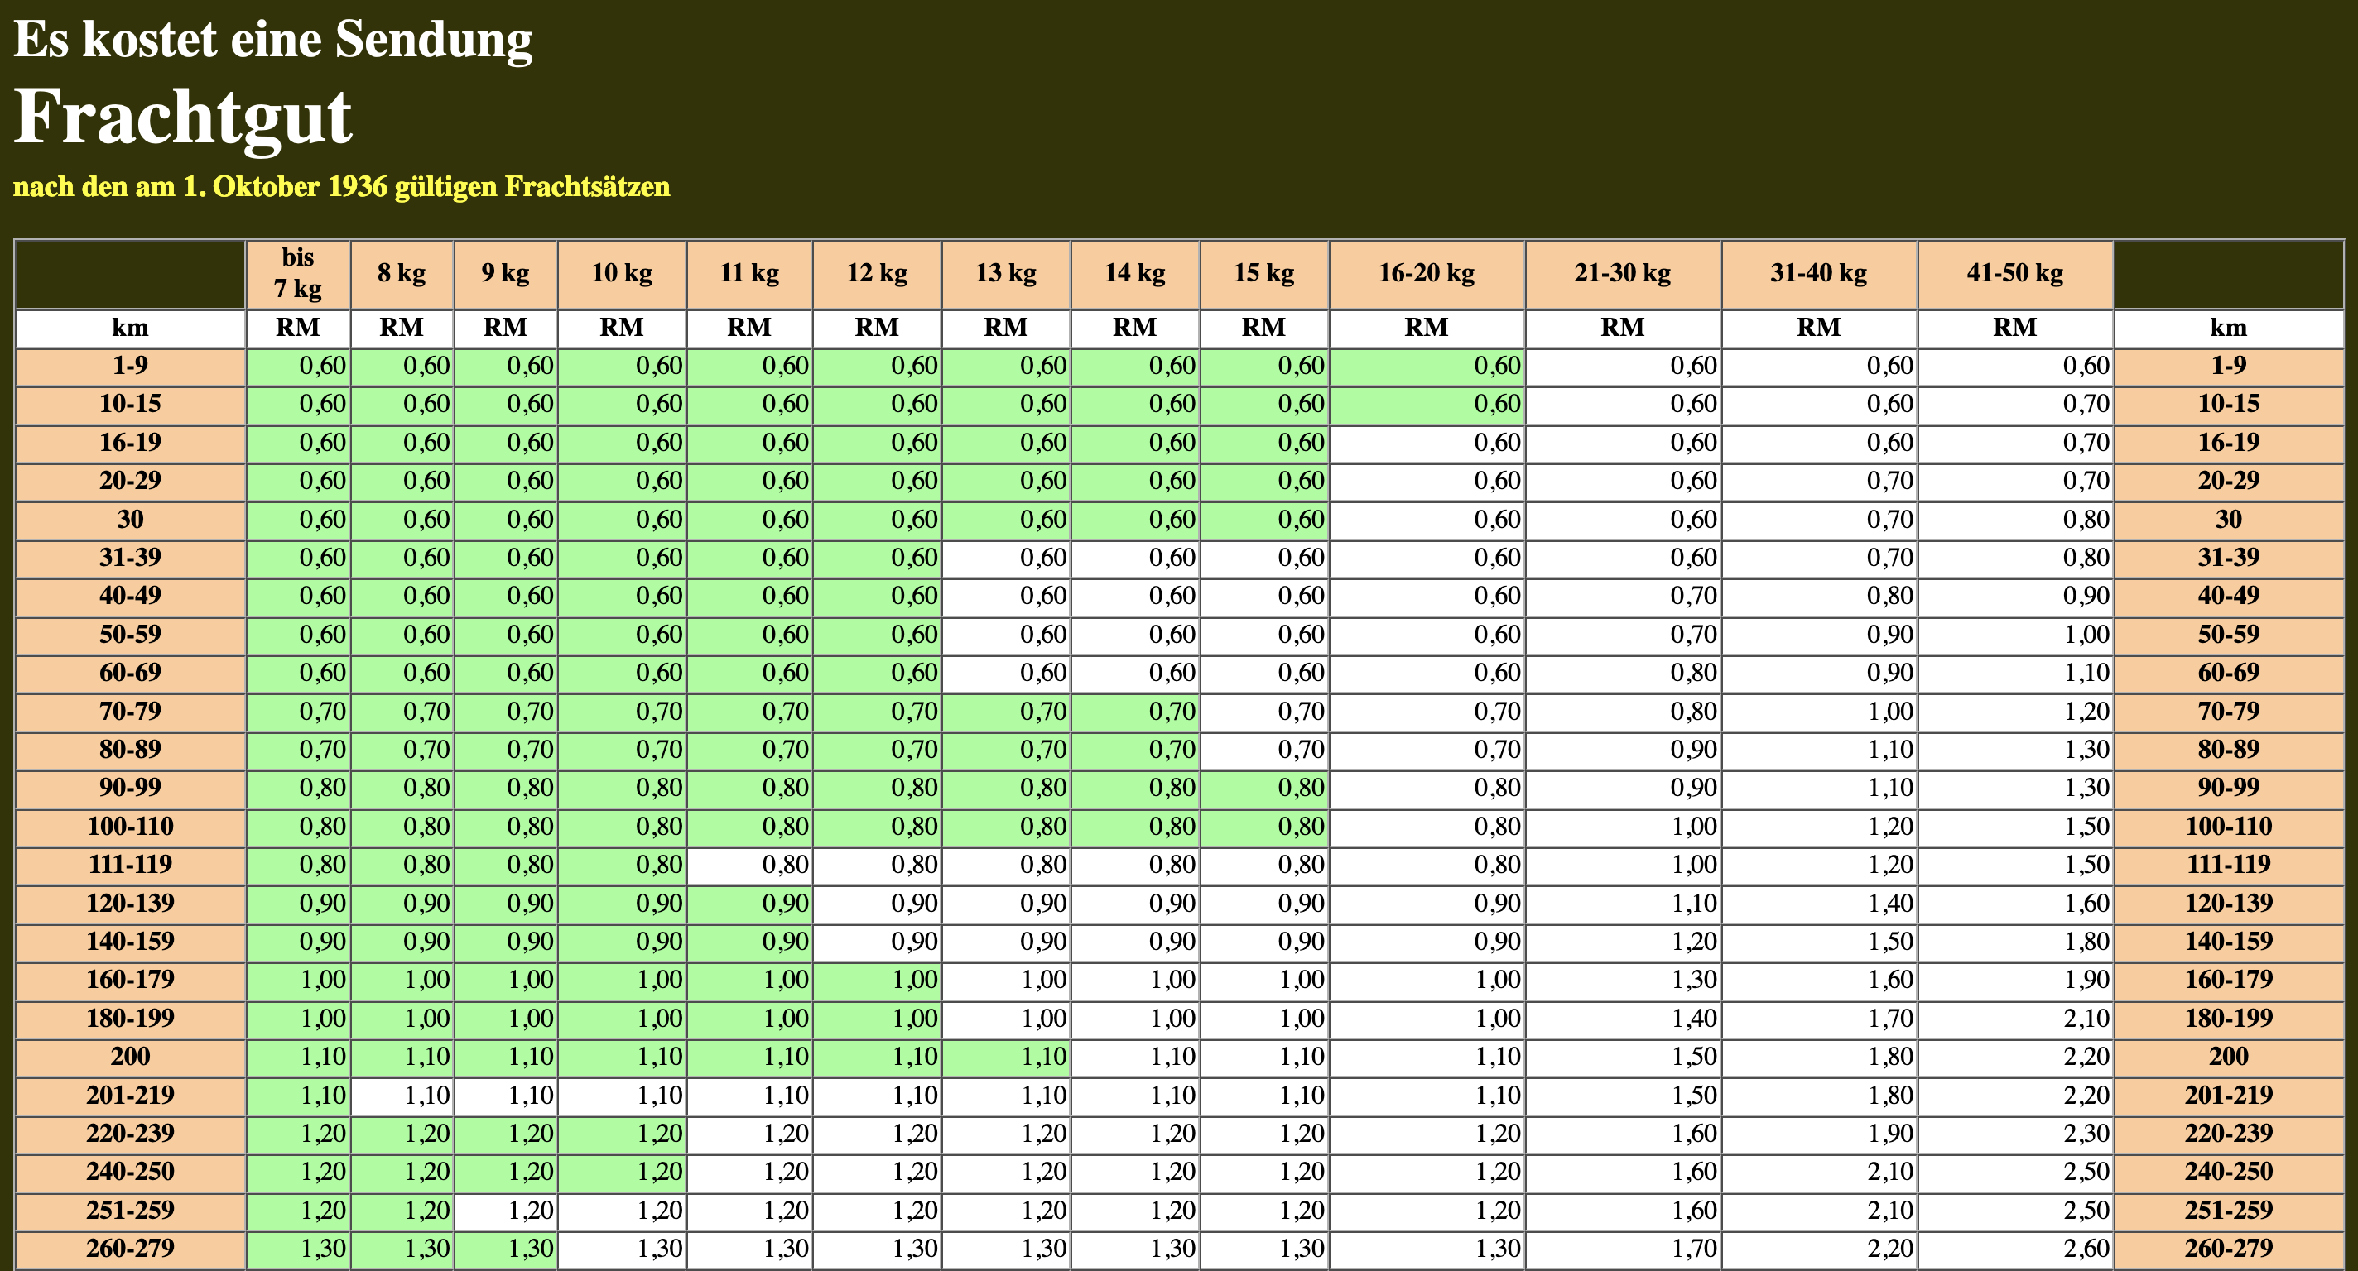
Task: Click the 21-30 kg column header
Action: pyautogui.click(x=1622, y=273)
